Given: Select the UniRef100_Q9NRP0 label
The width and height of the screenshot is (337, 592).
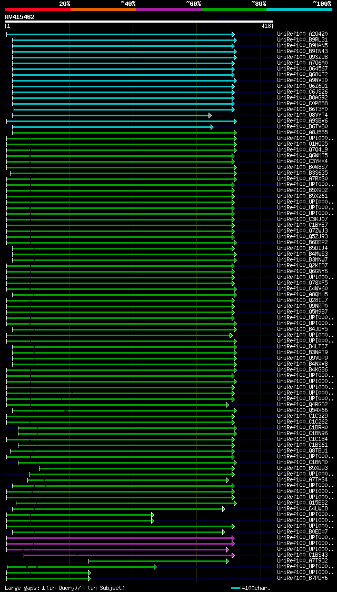Looking at the screenshot, I should (302, 306).
